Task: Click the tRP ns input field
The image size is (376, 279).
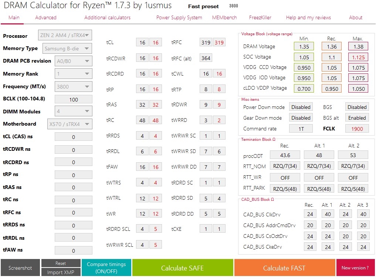Action: pos(73,175)
